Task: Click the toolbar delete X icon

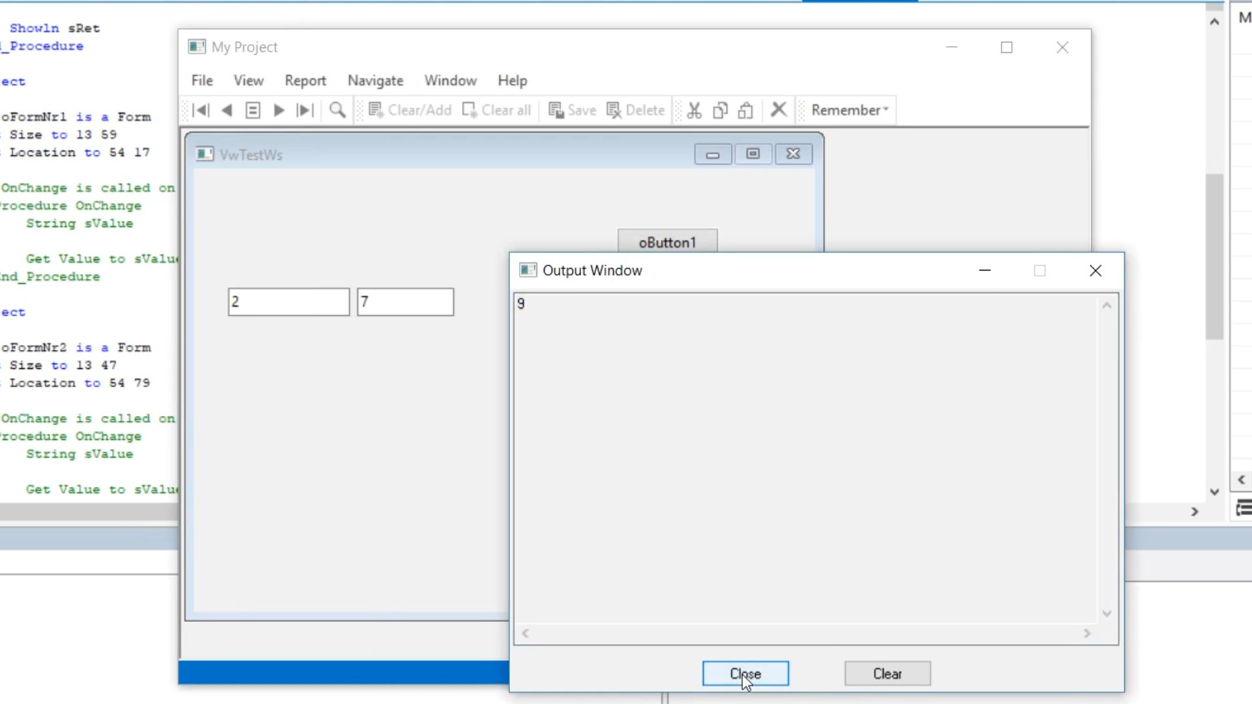Action: click(779, 110)
